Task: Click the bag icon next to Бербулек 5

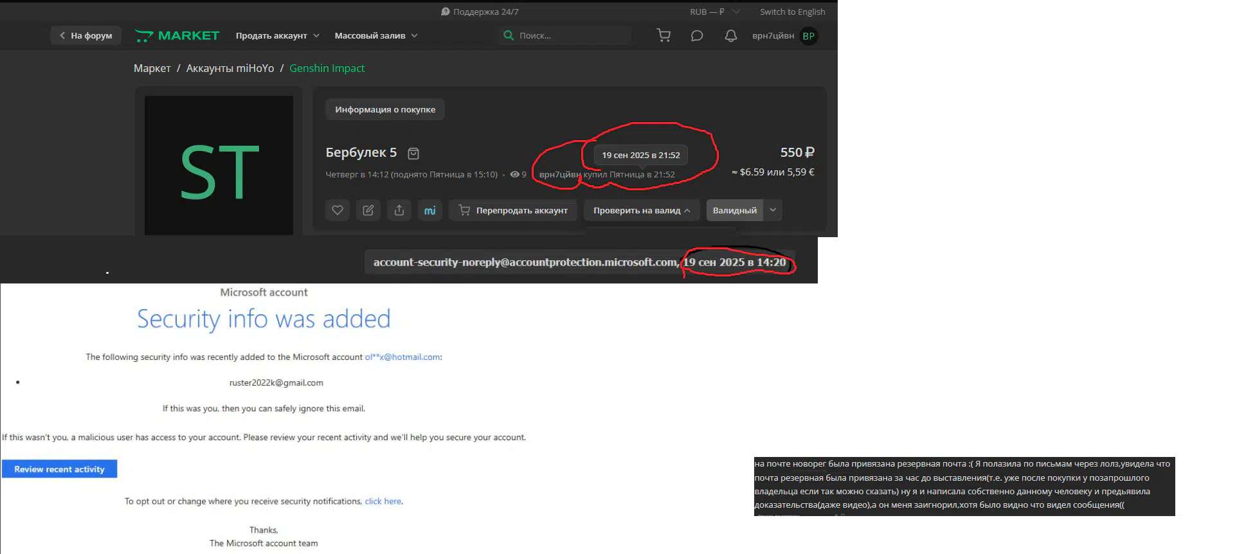Action: (413, 153)
